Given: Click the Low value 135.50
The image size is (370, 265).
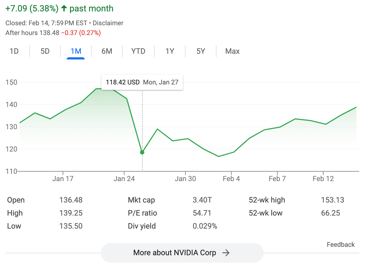Looking at the screenshot, I should click(x=71, y=226).
